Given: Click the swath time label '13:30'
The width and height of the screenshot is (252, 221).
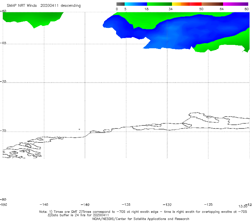Looking at the screenshot, I should click(243, 206).
